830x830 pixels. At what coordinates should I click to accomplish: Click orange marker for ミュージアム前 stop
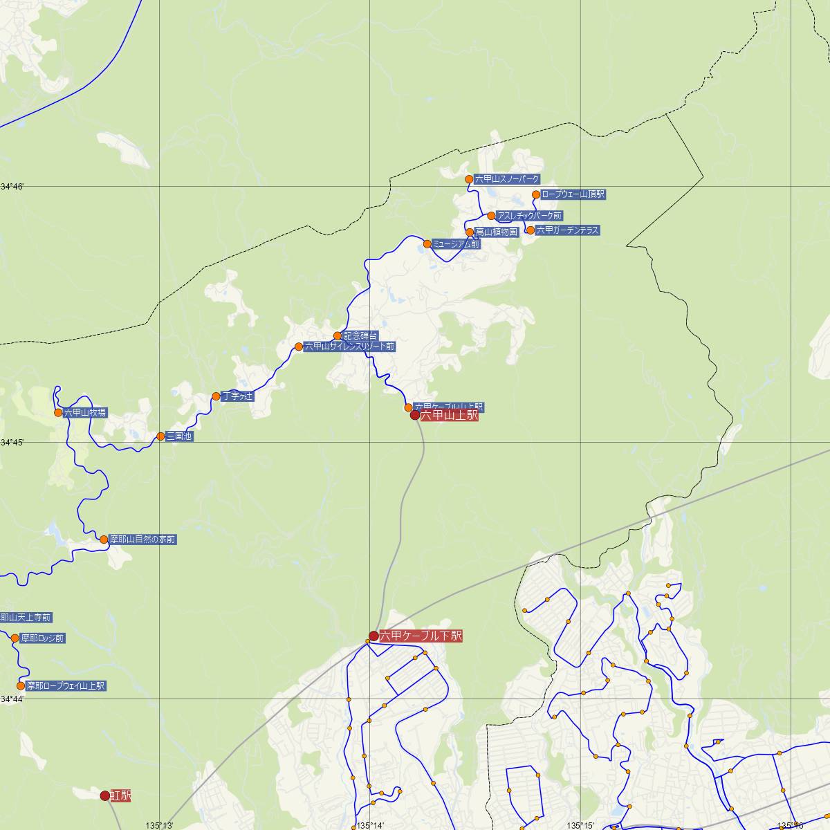click(427, 243)
